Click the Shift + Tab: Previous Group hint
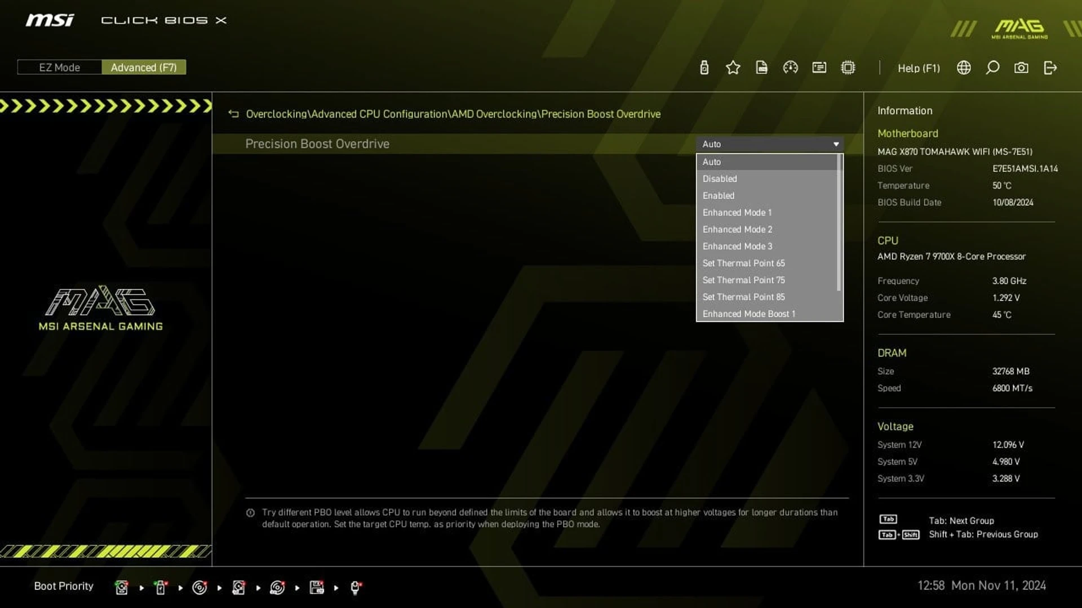 [983, 534]
